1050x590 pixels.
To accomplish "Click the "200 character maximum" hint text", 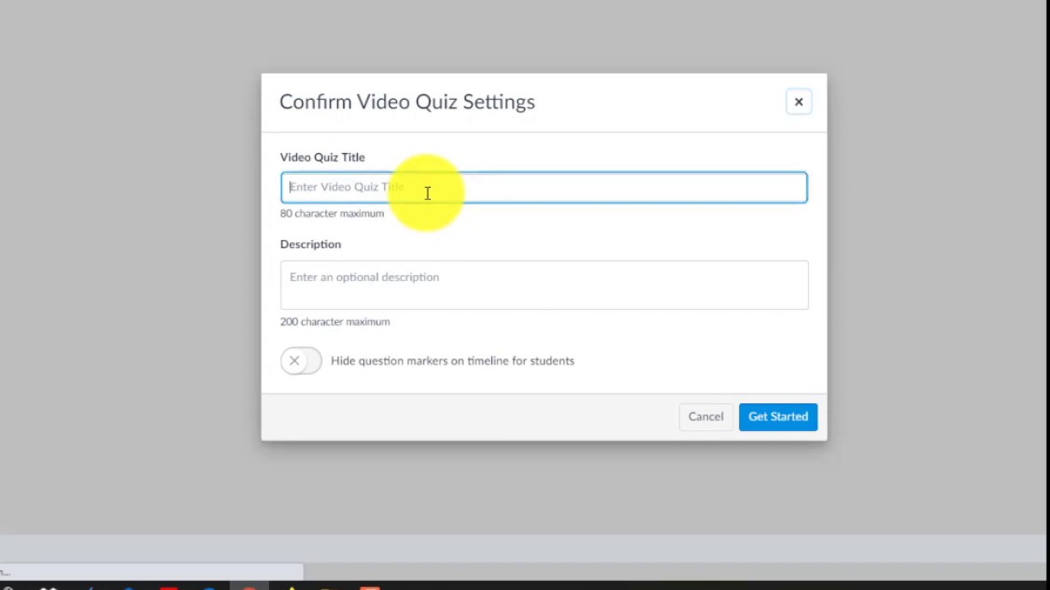I will pyautogui.click(x=335, y=322).
